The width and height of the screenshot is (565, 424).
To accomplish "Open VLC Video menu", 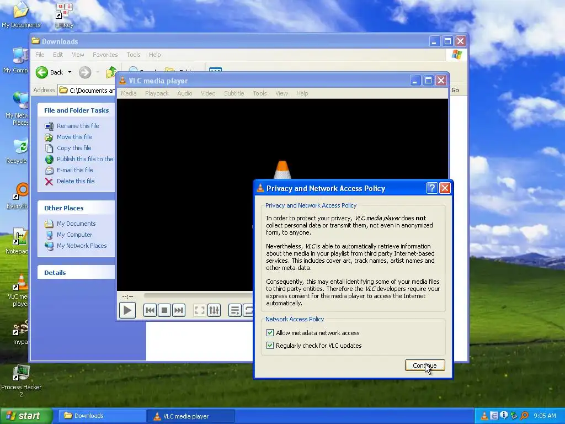I will [x=208, y=93].
